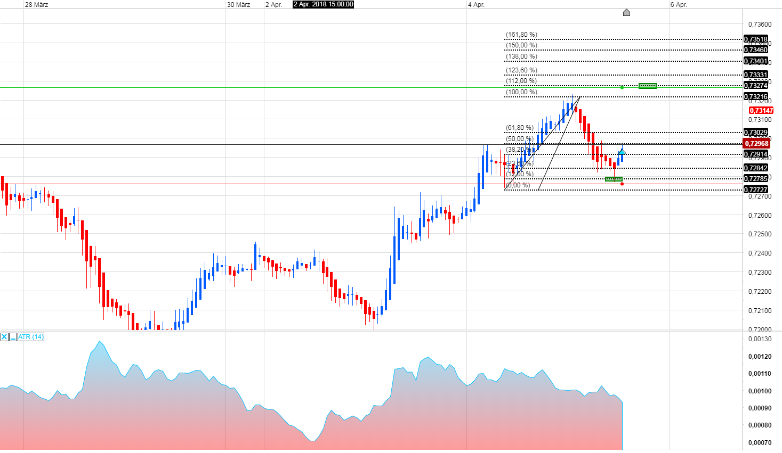
Task: Click the 4 Apr. date on time axis
Action: click(x=476, y=5)
